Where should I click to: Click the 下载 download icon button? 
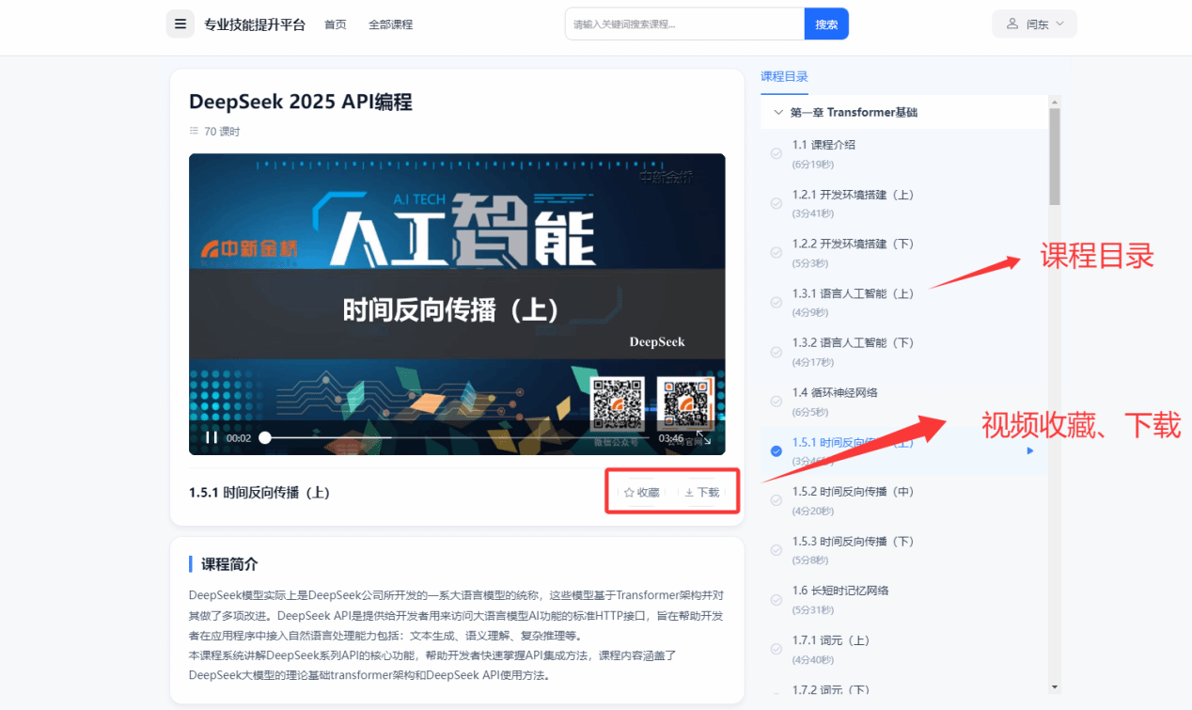(701, 493)
